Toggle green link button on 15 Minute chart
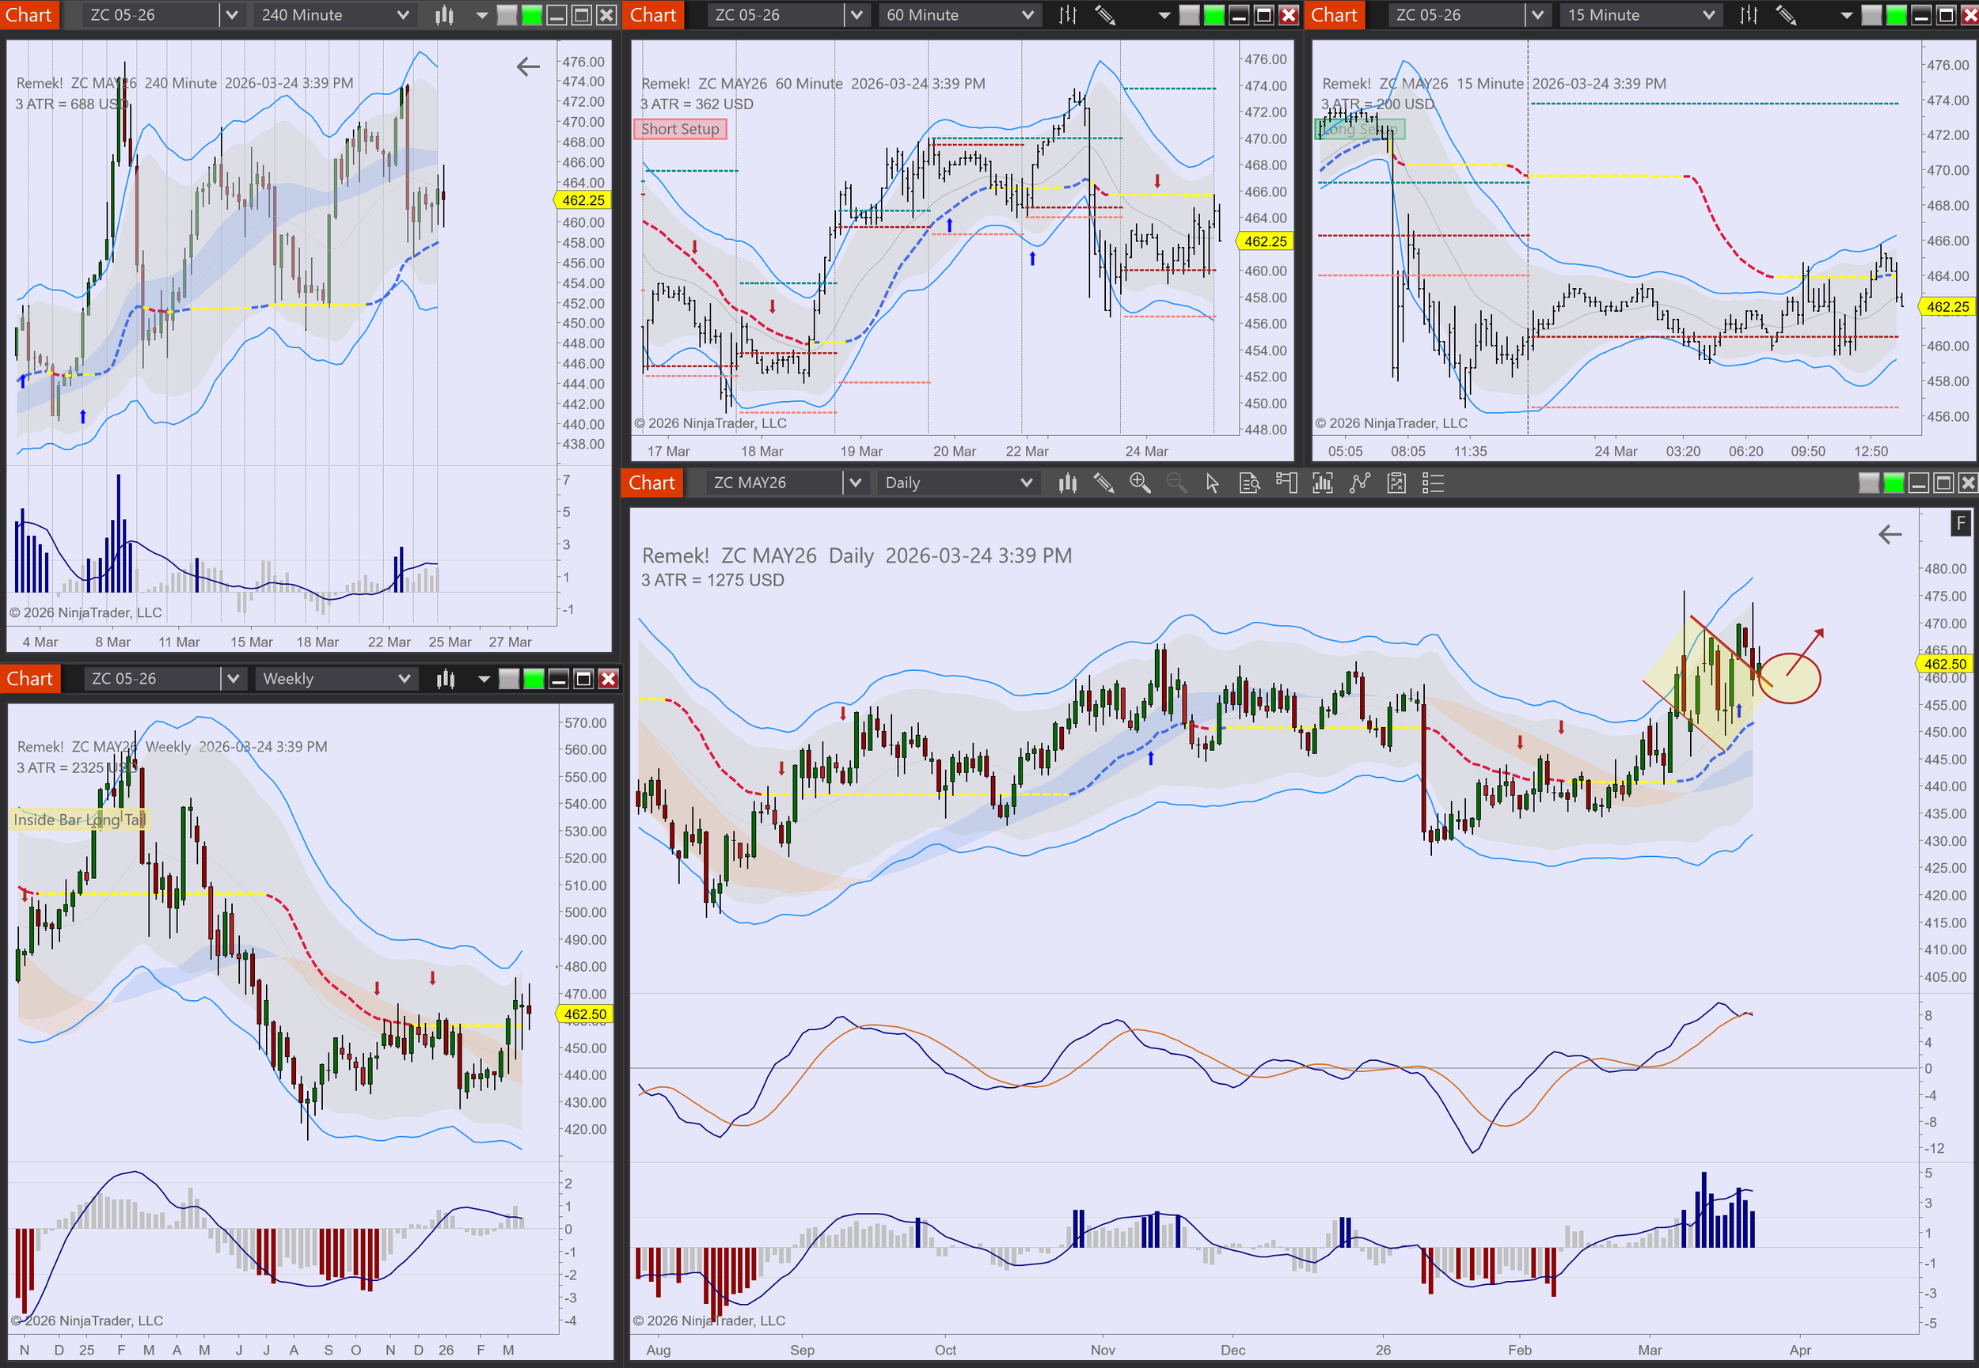Viewport: 1979px width, 1368px height. [x=1897, y=16]
